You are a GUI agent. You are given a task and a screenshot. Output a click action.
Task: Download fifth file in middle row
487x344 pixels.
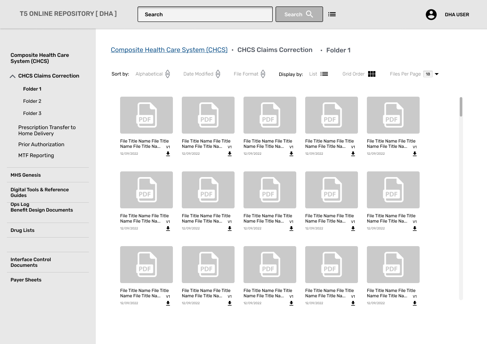(x=415, y=229)
